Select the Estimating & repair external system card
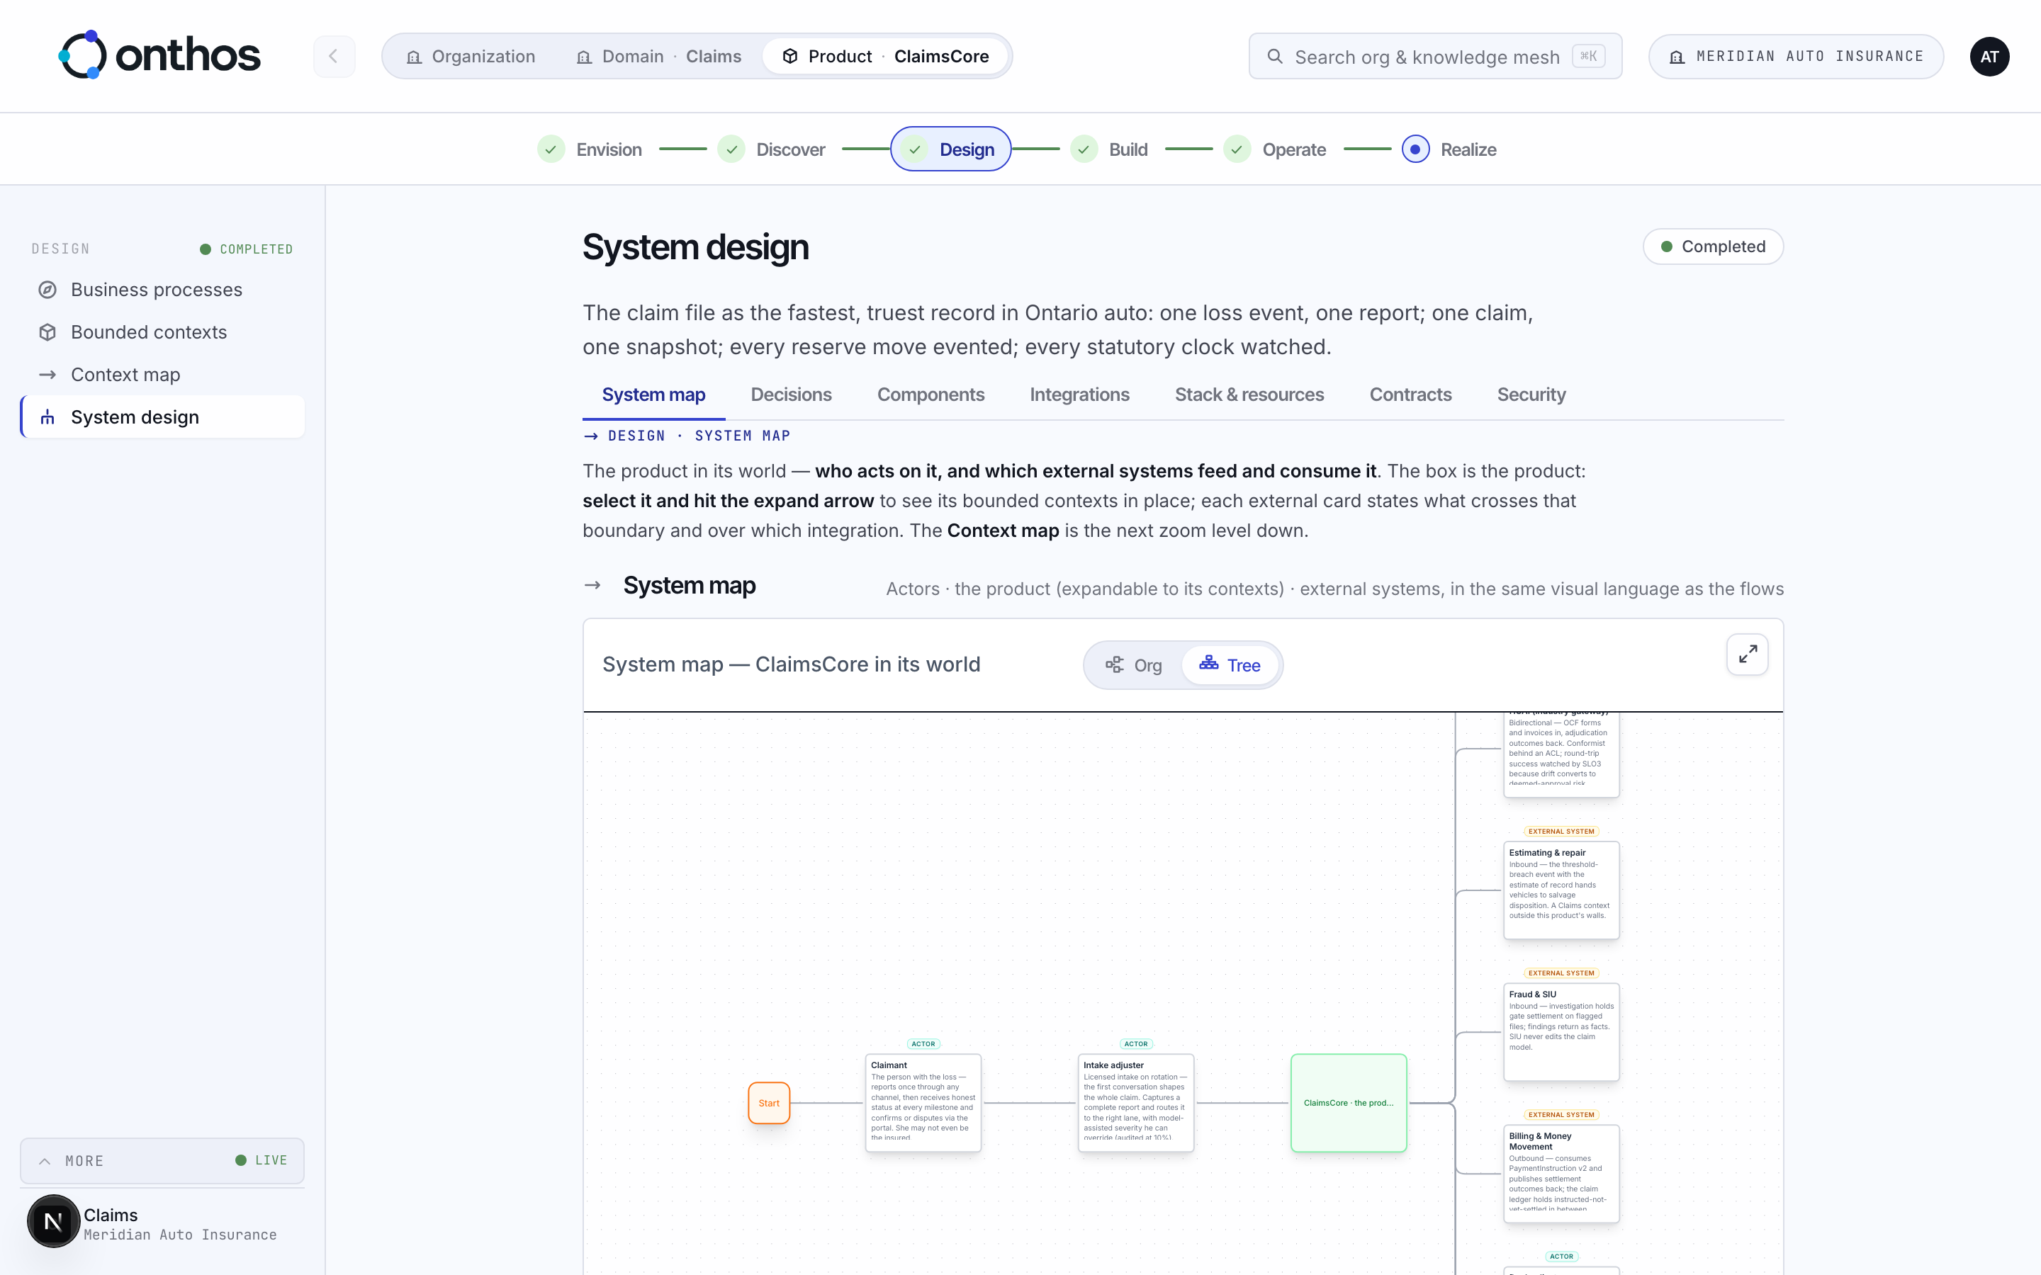This screenshot has width=2041, height=1275. 1561,890
